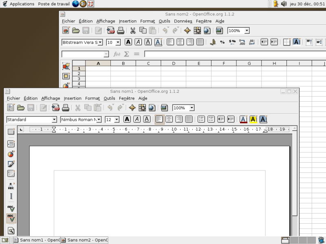Increase indent in the Writer formatting bar
Screen dimensions: 326x244
tap(231, 119)
